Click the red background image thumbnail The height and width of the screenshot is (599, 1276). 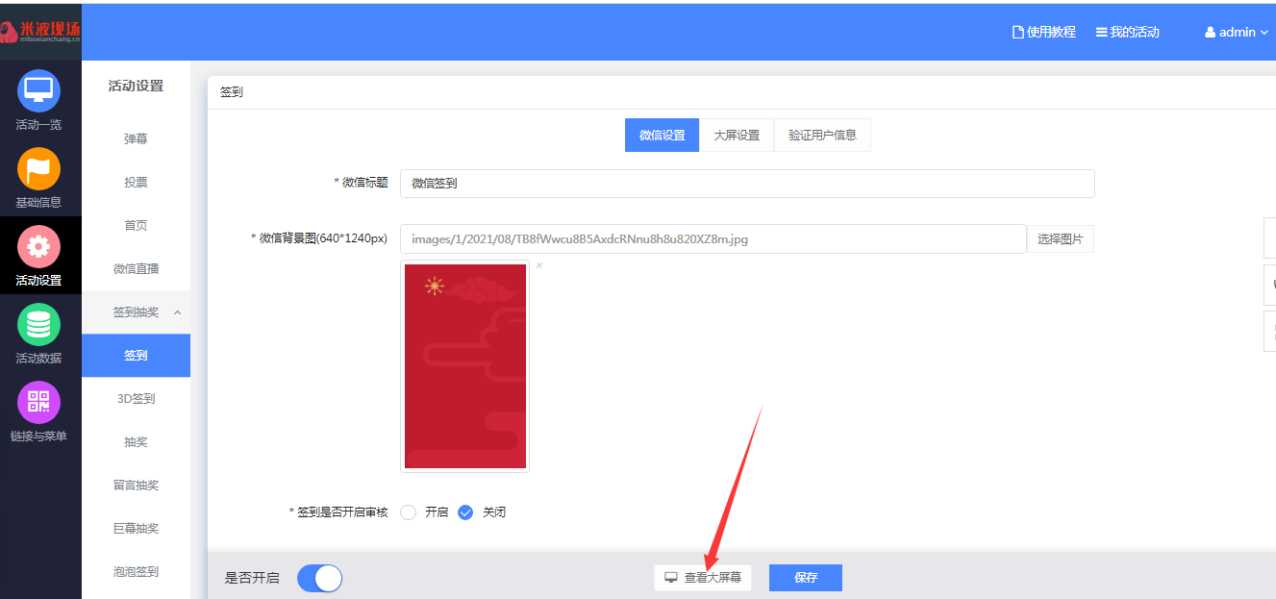tap(465, 366)
